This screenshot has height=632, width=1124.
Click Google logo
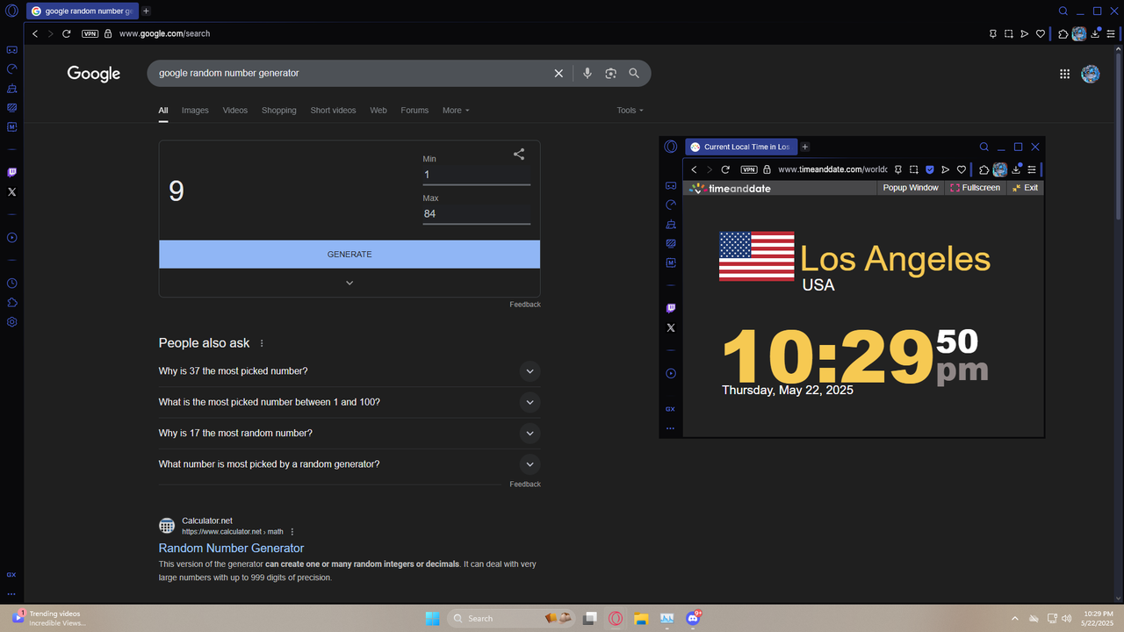[x=94, y=74]
